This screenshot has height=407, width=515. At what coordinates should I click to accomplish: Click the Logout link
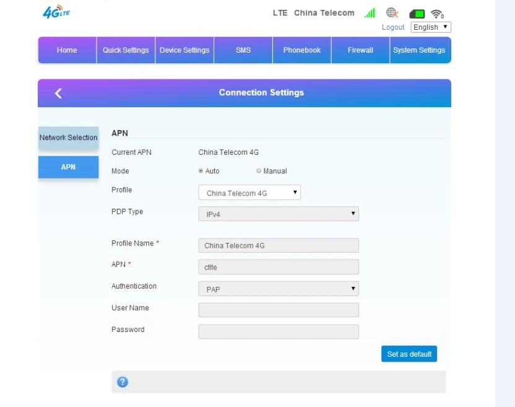pyautogui.click(x=393, y=27)
